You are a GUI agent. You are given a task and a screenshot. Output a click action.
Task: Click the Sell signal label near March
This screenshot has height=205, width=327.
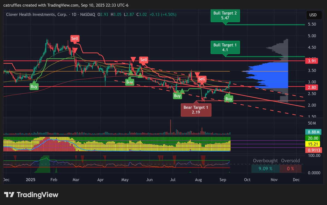click(75, 39)
